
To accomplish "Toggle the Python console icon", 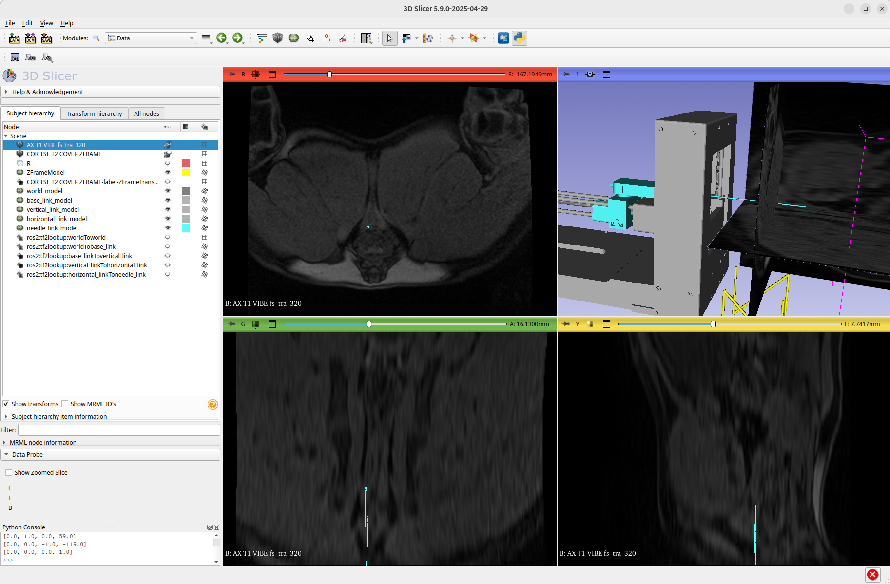I will pyautogui.click(x=520, y=38).
